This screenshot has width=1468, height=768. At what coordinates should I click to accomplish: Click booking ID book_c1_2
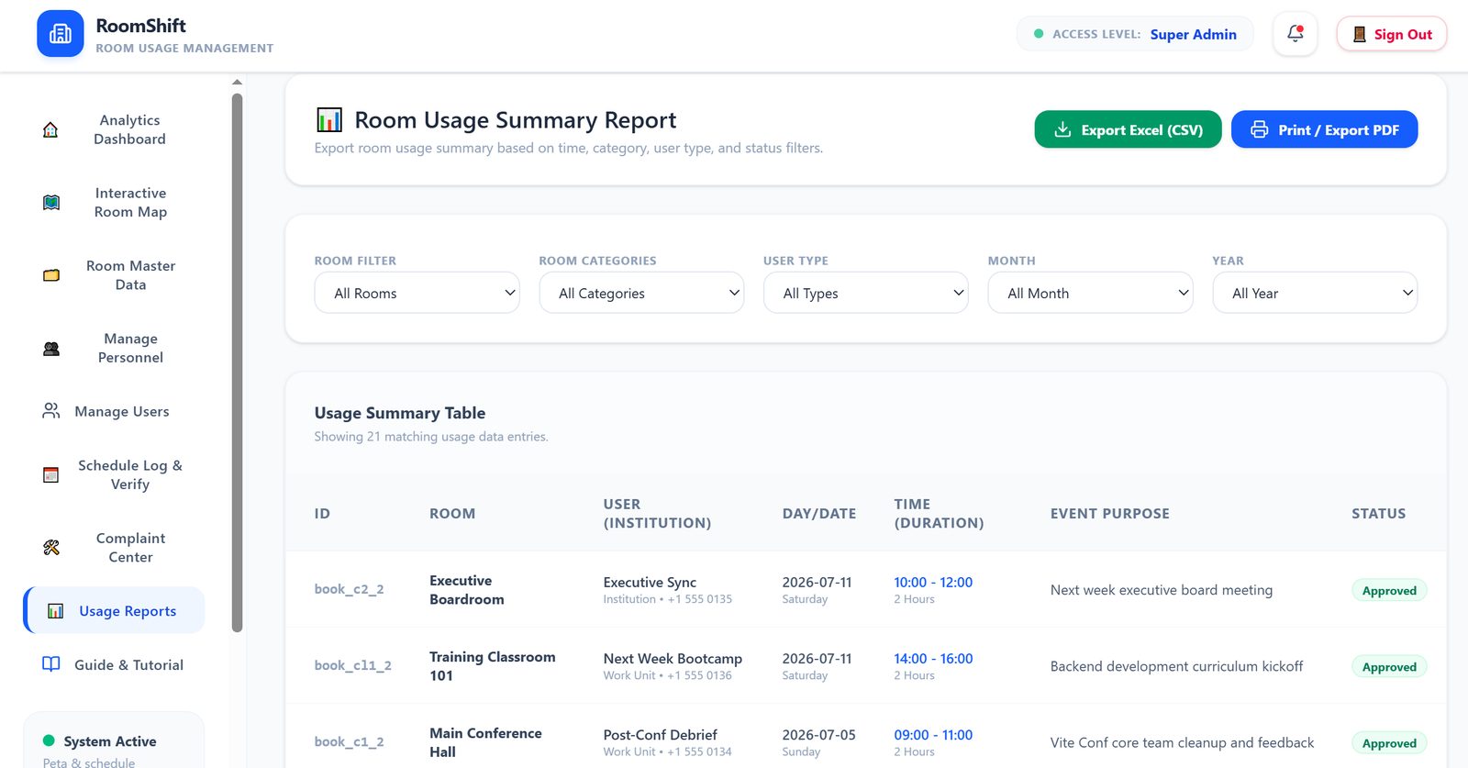pyautogui.click(x=349, y=741)
